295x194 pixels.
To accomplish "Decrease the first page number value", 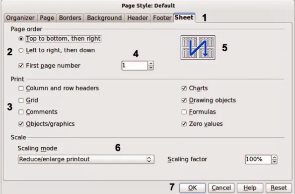I will pyautogui.click(x=150, y=68).
